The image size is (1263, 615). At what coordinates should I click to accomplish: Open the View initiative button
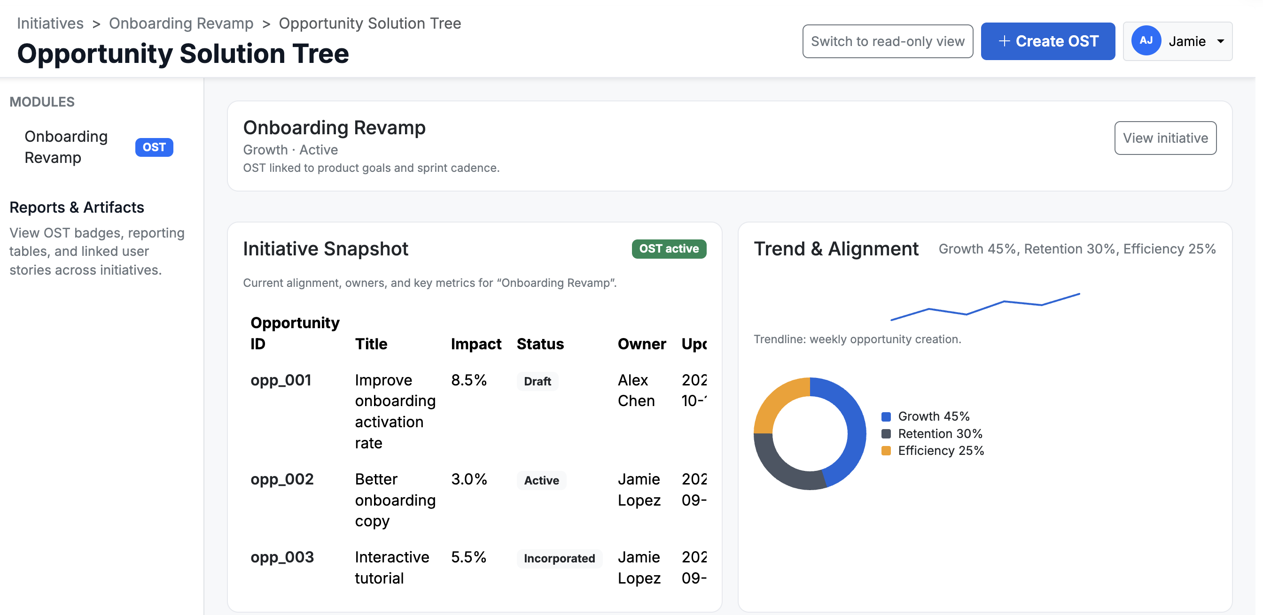pyautogui.click(x=1164, y=138)
